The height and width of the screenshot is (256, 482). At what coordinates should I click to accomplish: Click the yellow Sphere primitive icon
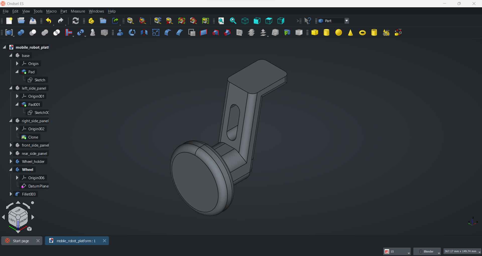coord(339,33)
